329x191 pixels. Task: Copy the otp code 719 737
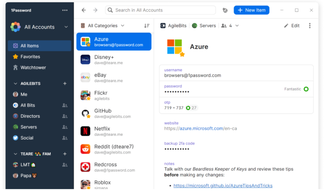[174, 108]
